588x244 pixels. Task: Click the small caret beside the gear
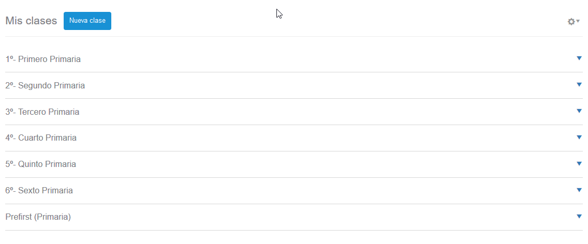pyautogui.click(x=578, y=21)
